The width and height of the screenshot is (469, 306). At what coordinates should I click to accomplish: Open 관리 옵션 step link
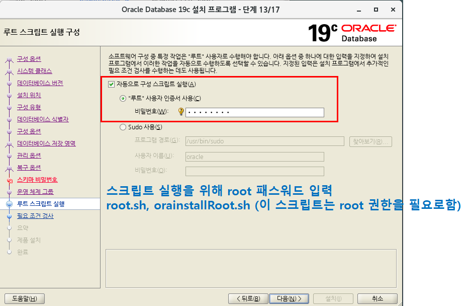tap(29, 156)
